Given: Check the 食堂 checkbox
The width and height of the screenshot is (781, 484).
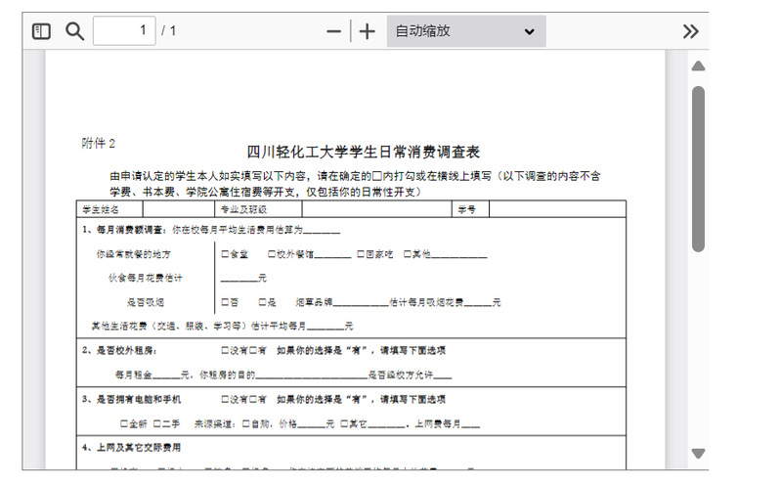Looking at the screenshot, I should (x=225, y=254).
